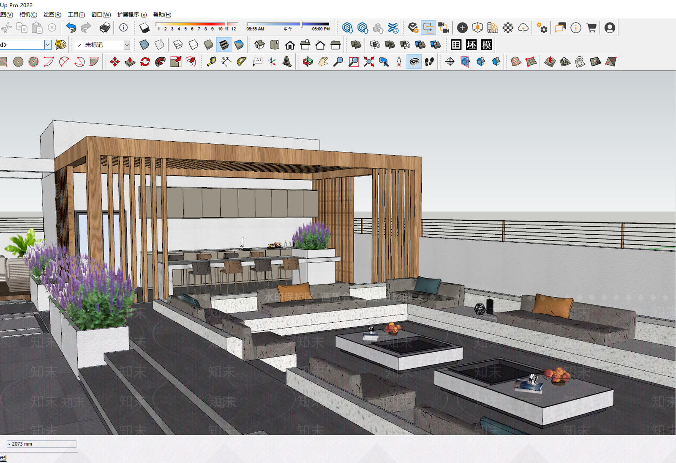Select the Sandbox Drape tool
Image resolution: width=676 pixels, height=463 pixels.
[x=580, y=62]
